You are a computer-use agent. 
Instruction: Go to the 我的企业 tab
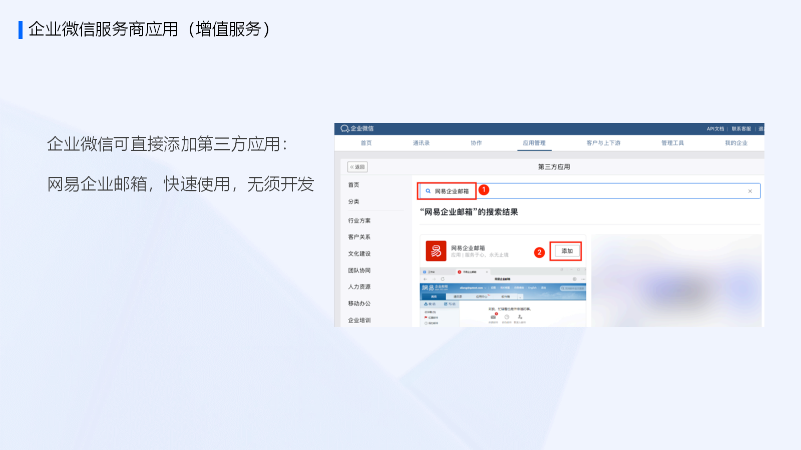pos(736,143)
